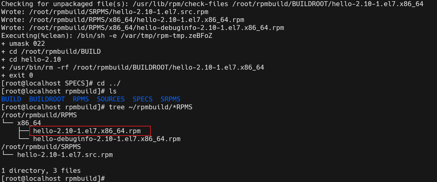Click the "cd ../" command text
Screen dimensions: 437x182
(109, 83)
